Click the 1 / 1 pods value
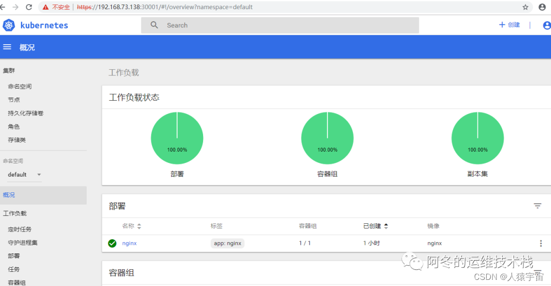The width and height of the screenshot is (551, 286). pos(305,243)
